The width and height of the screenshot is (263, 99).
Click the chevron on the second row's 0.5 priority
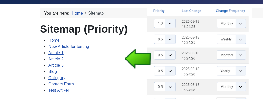[170, 39]
